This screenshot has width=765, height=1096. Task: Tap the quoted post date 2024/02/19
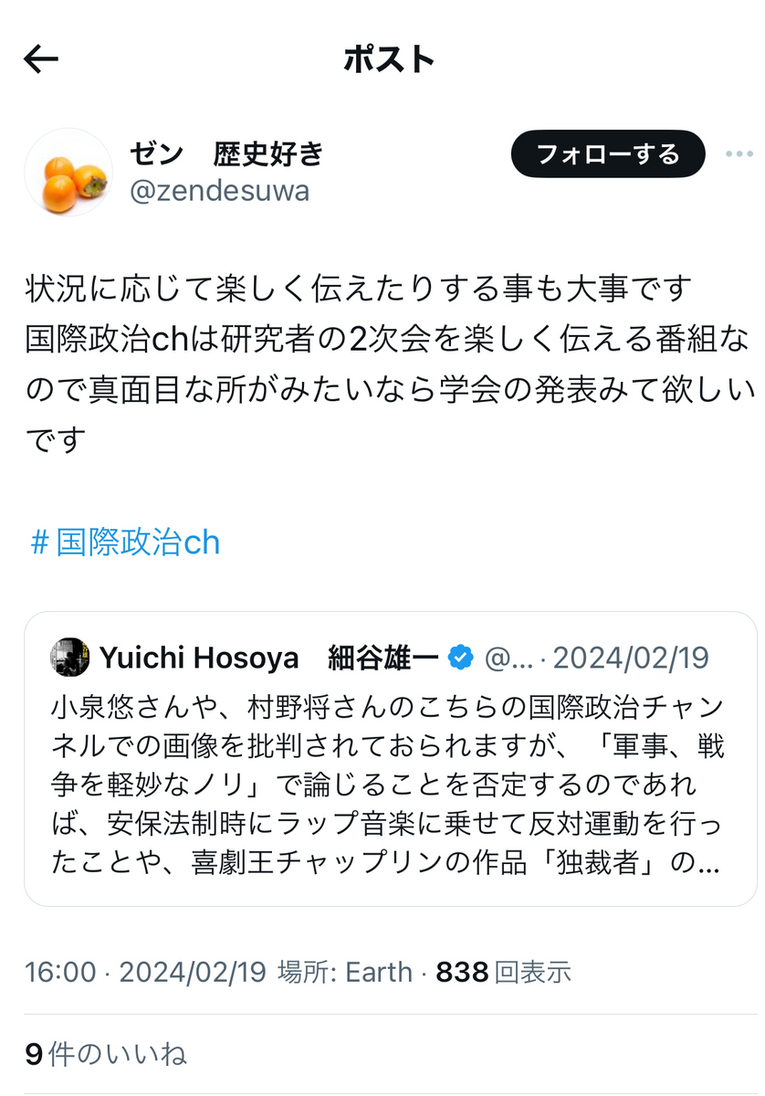point(631,658)
